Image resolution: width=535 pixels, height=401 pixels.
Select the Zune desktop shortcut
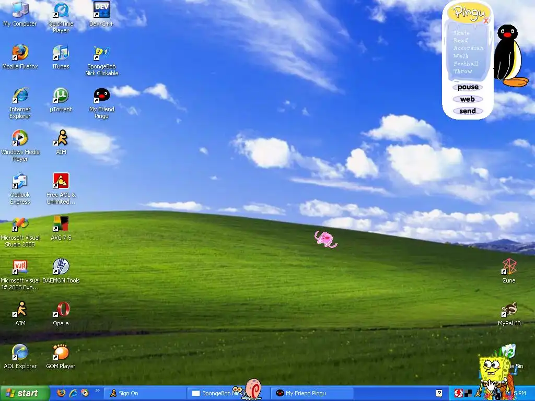[x=509, y=271]
